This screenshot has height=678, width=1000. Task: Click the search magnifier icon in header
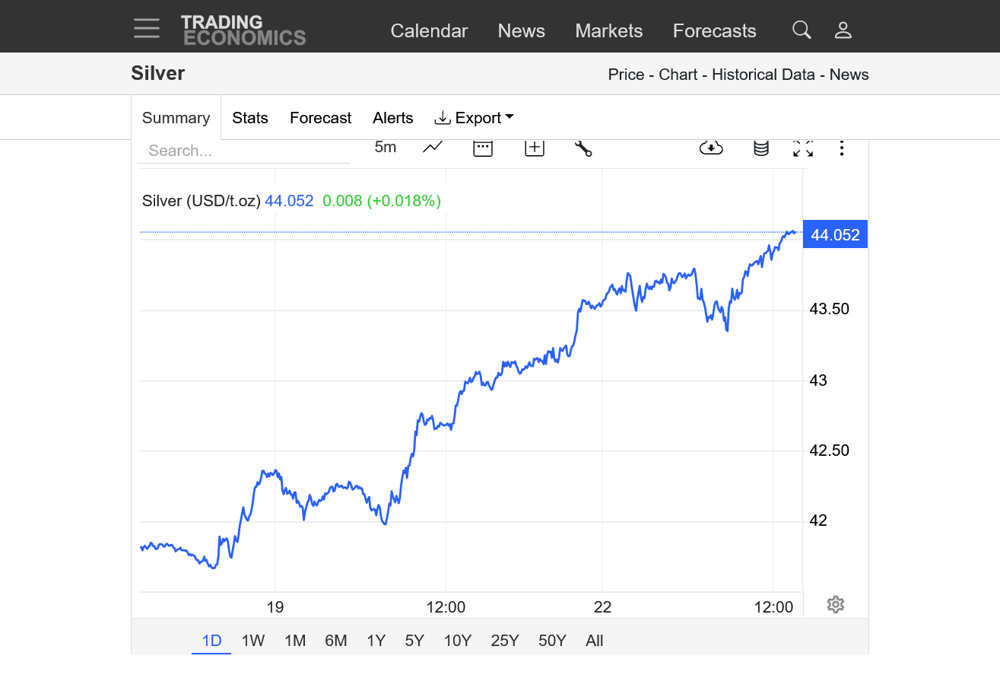[x=801, y=30]
